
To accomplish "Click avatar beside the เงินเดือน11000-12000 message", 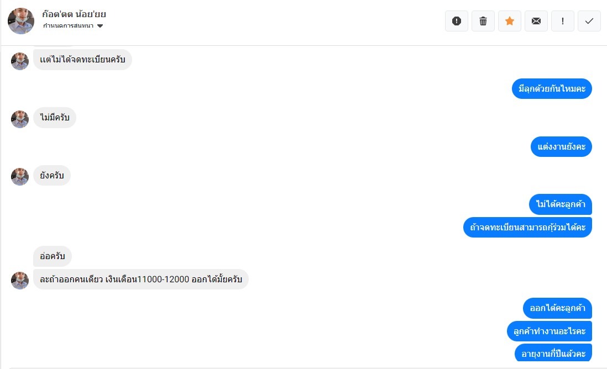I will pos(20,281).
